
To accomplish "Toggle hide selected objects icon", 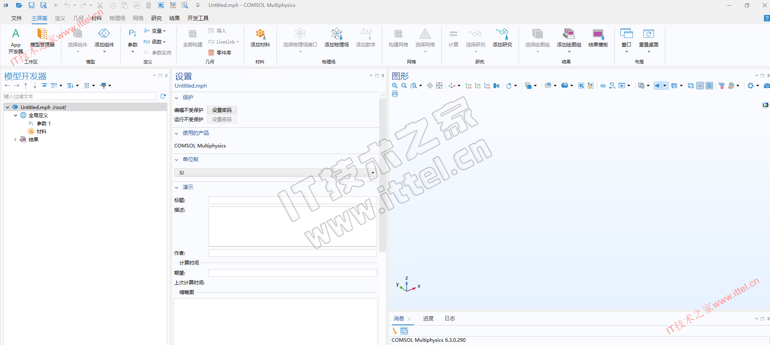I will pos(603,86).
